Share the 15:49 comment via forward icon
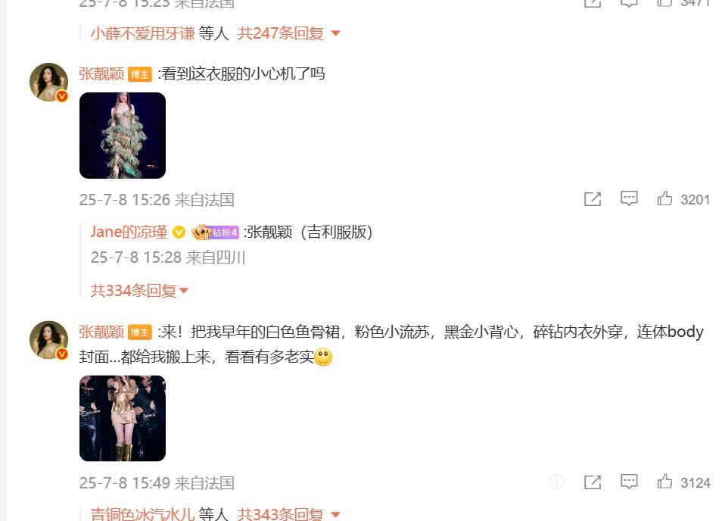The width and height of the screenshot is (725, 521). pyautogui.click(x=593, y=482)
